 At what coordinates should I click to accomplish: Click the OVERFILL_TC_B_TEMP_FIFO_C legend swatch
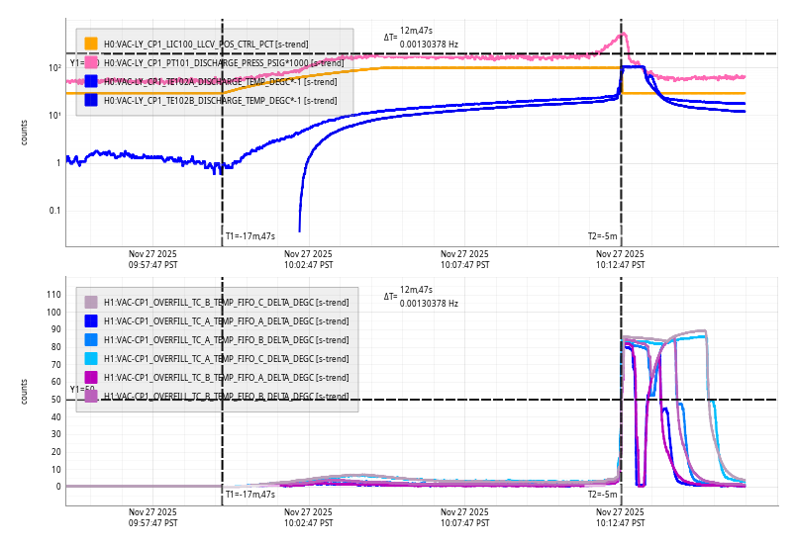91,303
